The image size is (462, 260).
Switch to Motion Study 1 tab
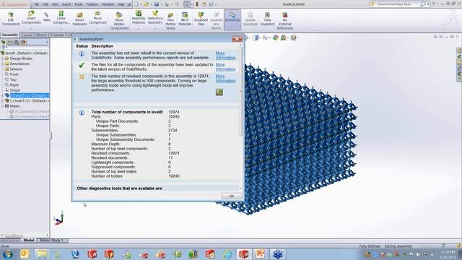[52, 240]
